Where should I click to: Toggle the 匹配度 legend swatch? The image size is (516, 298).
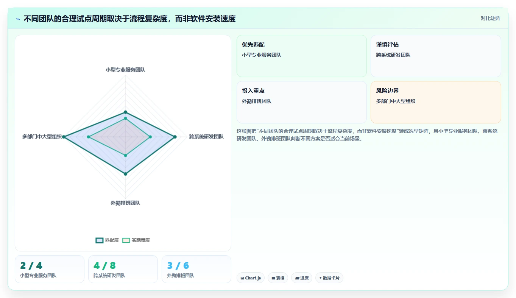[x=100, y=240]
